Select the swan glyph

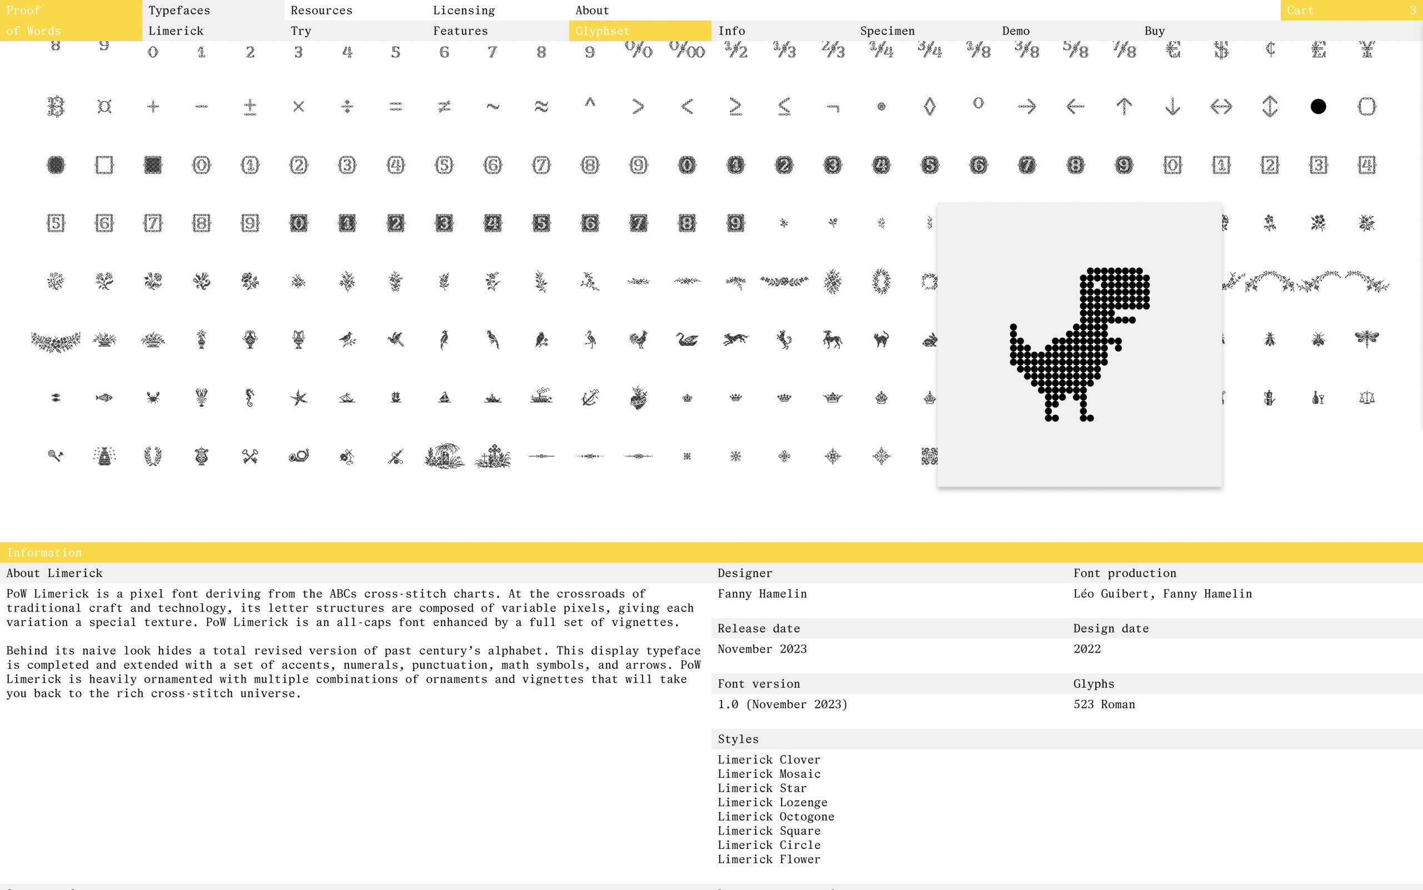coord(687,340)
